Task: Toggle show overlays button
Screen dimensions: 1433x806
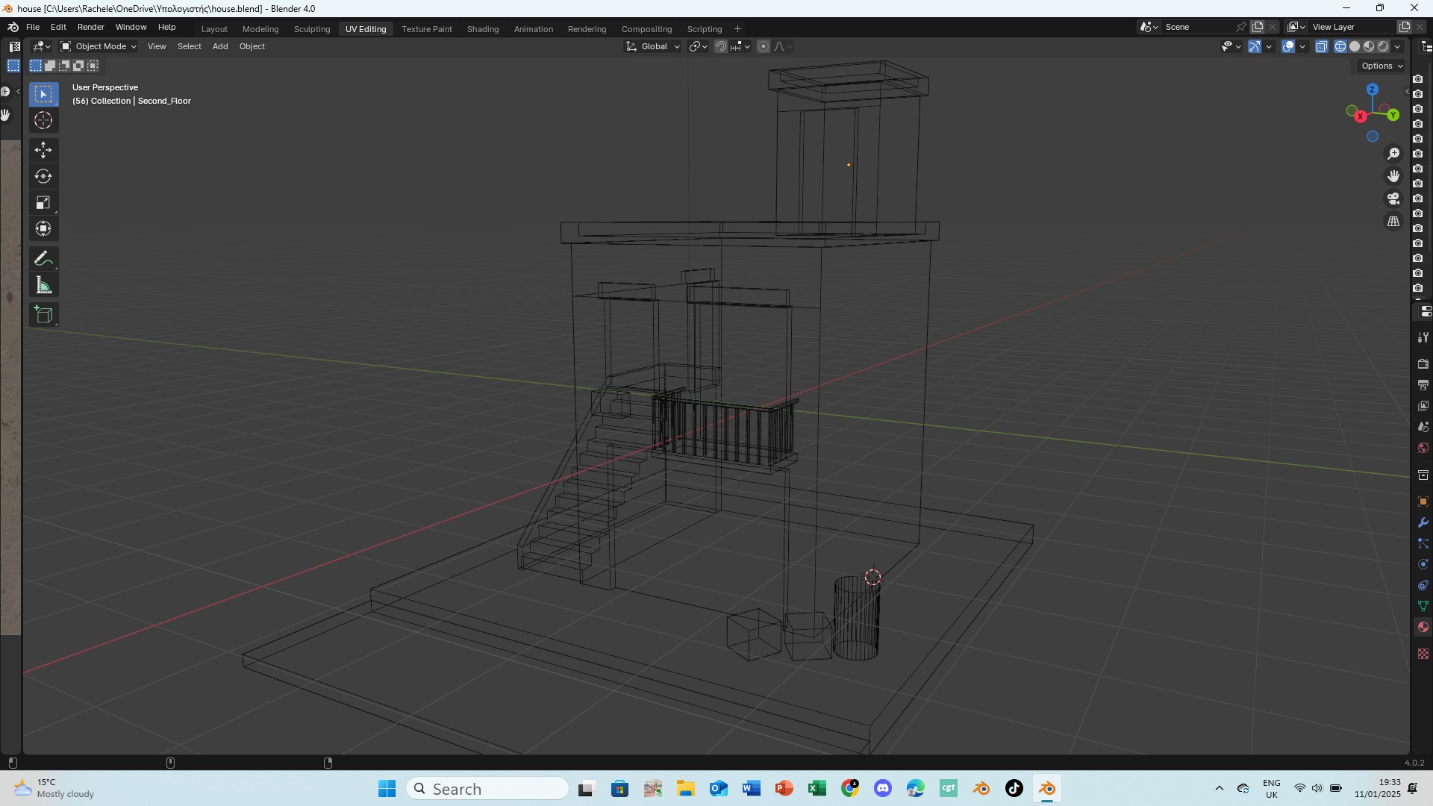Action: 1288,46
